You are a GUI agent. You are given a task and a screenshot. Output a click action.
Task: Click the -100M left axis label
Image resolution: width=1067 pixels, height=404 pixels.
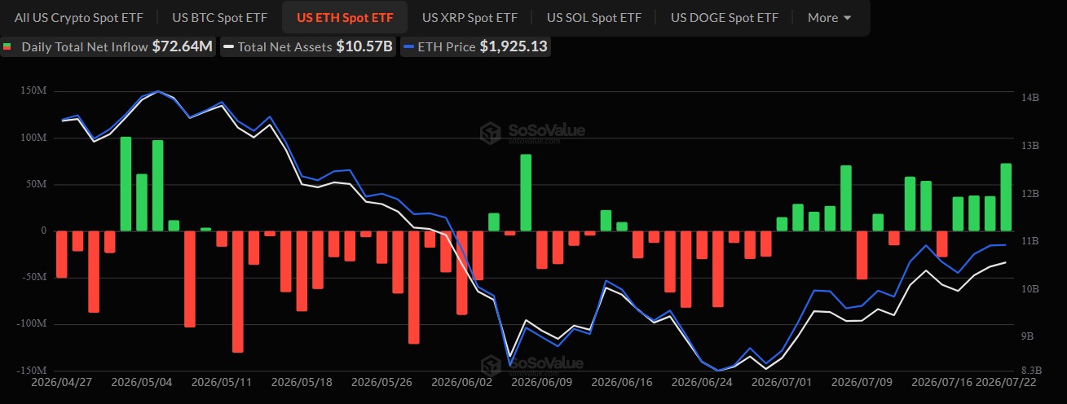coord(33,323)
